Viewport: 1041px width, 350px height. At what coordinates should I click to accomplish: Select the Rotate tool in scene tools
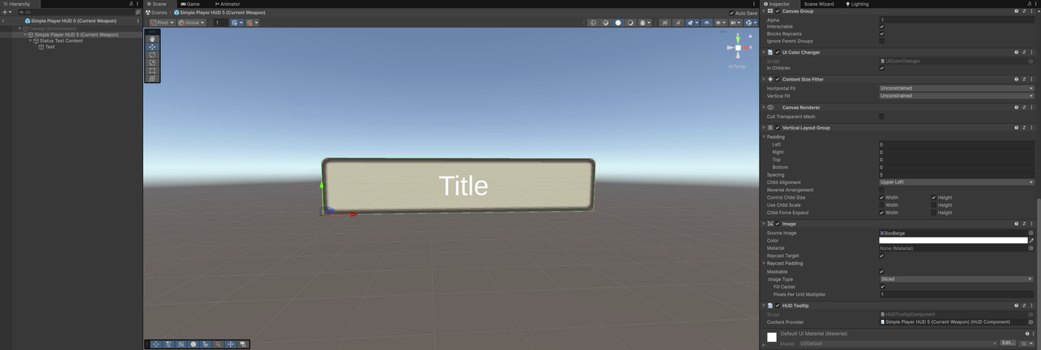(152, 55)
